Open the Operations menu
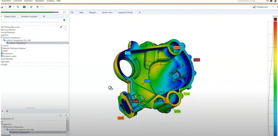The height and width of the screenshot is (136, 278). coord(40,1)
